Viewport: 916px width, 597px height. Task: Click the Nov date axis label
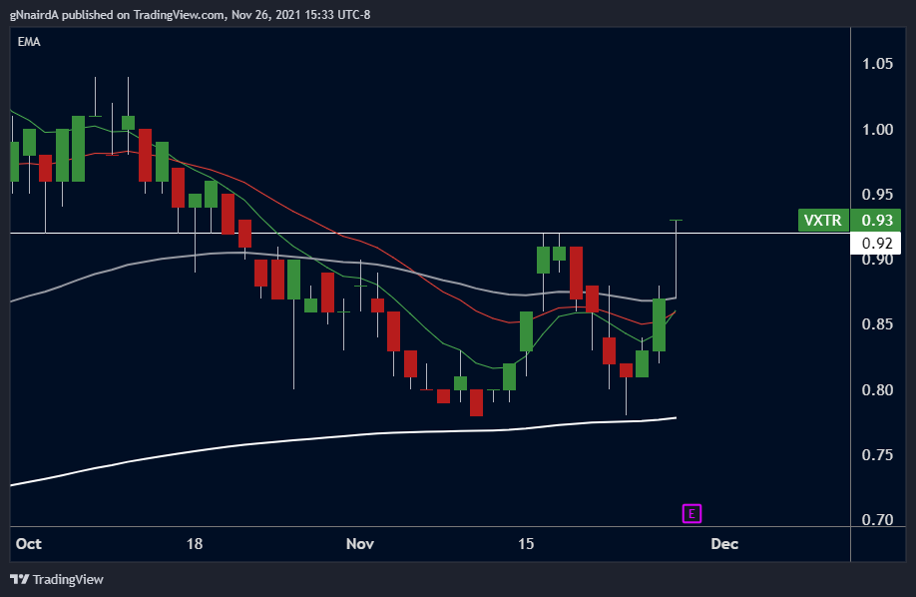360,544
